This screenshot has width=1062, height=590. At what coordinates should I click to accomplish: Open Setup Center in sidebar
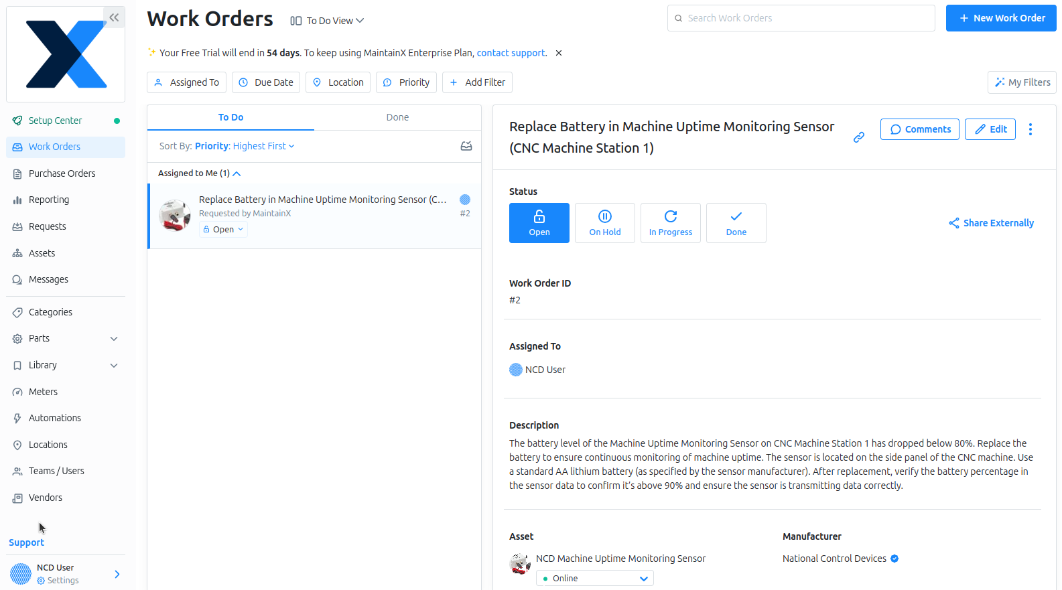point(66,121)
